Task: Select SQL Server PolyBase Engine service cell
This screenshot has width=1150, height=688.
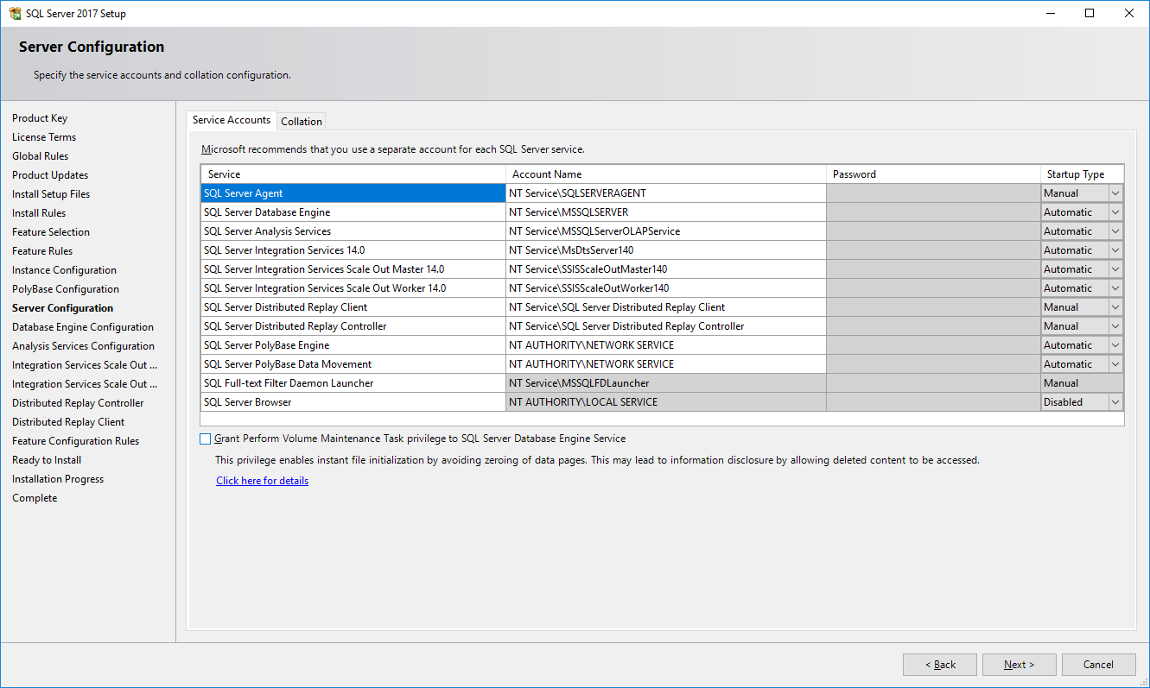Action: click(353, 345)
